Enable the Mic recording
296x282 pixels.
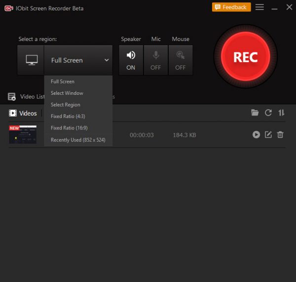[x=156, y=60]
